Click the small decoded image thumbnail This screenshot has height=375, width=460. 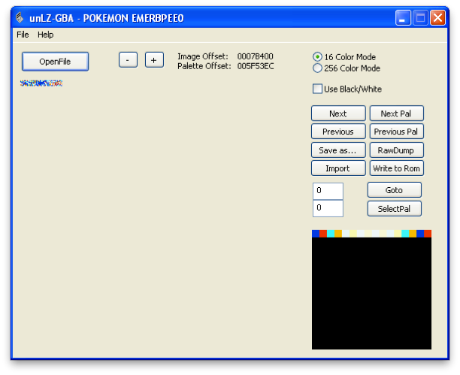[41, 83]
